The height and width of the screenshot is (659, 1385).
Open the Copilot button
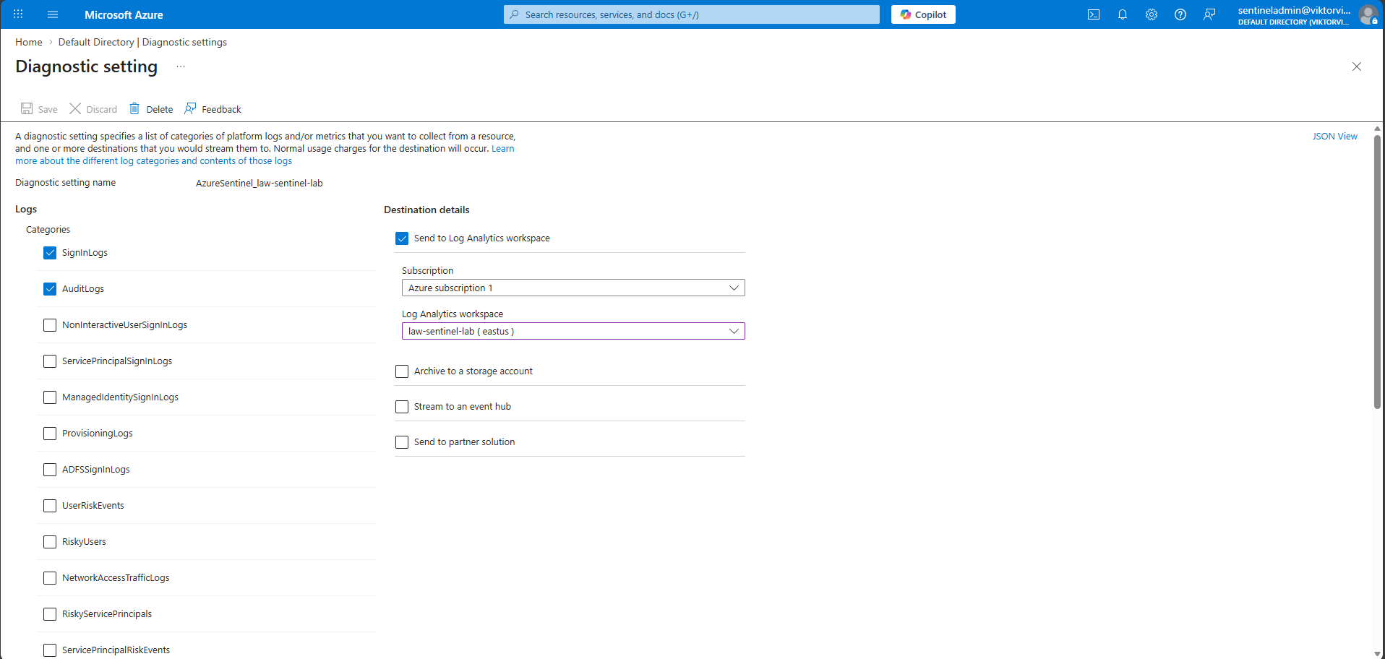(922, 14)
